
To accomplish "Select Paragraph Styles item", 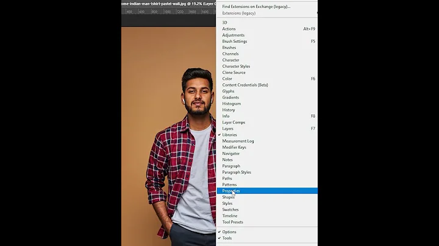I will 267,172.
